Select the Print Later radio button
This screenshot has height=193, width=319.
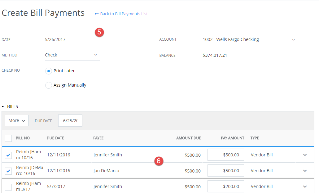pyautogui.click(x=49, y=71)
